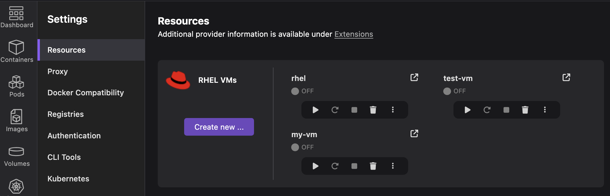Follow the Extensions link
The width and height of the screenshot is (610, 196).
[354, 34]
